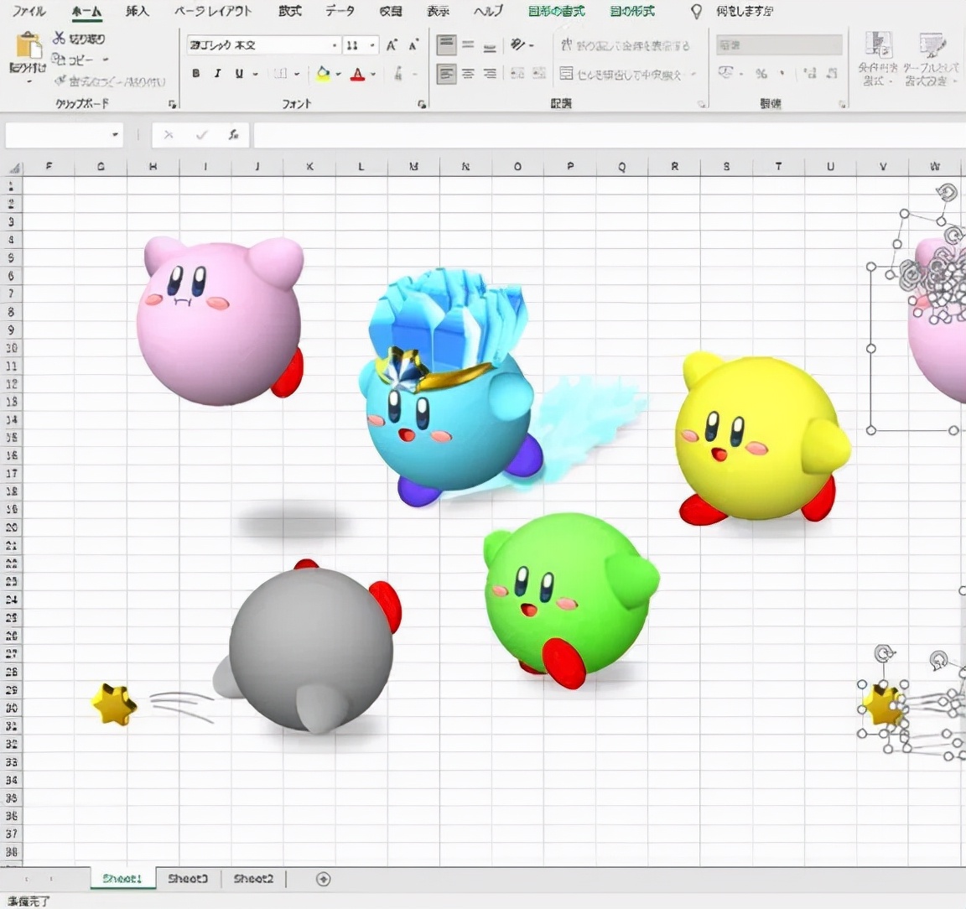Click the Tell Me lightbulb icon
The image size is (966, 909).
pyautogui.click(x=696, y=11)
